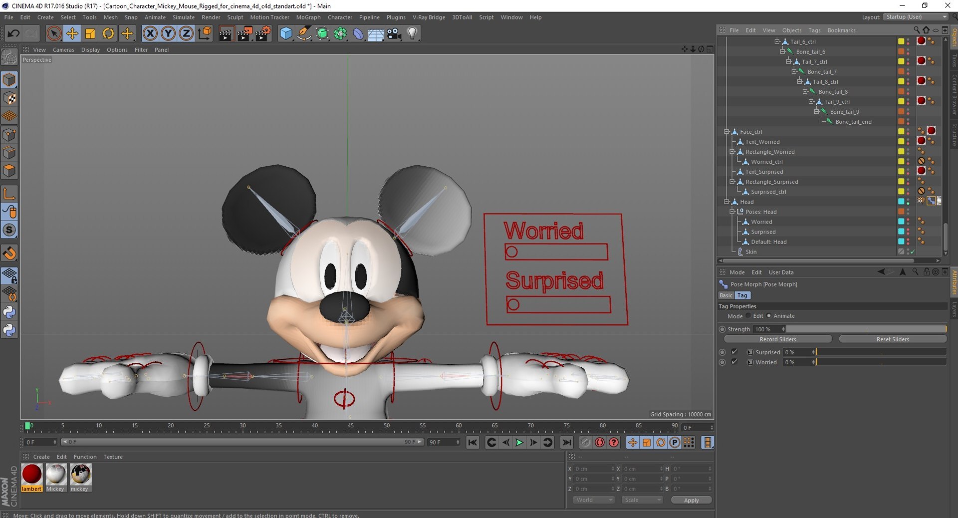Activate the Move tool

(72, 33)
